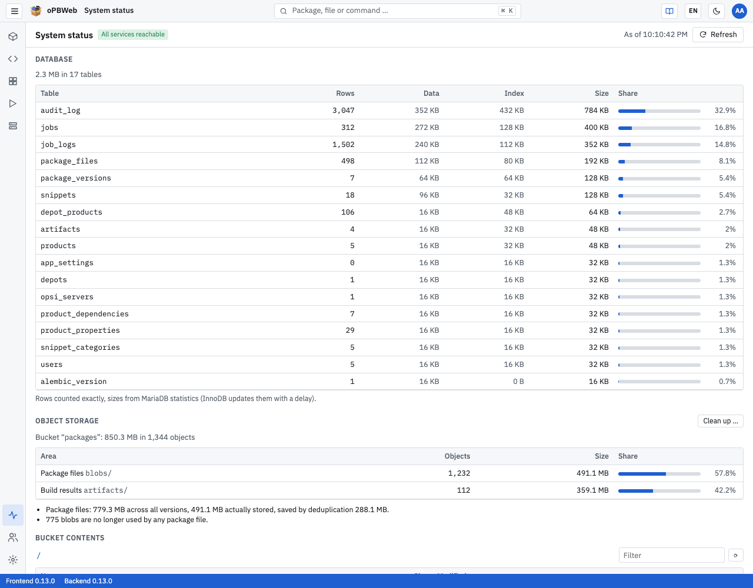Open the hamburger navigation menu
Screen dimensions: 753x588
click(15, 11)
